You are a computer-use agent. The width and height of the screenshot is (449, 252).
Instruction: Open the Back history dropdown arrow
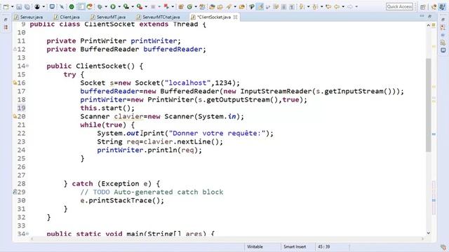(x=343, y=6)
